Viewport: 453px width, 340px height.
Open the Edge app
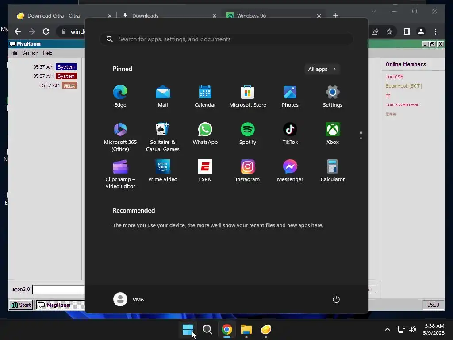[120, 96]
